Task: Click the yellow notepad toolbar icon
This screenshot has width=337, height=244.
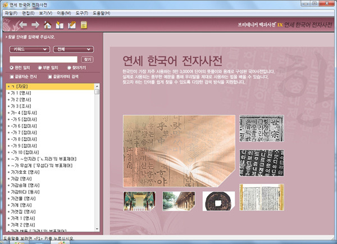Action: 84,25
